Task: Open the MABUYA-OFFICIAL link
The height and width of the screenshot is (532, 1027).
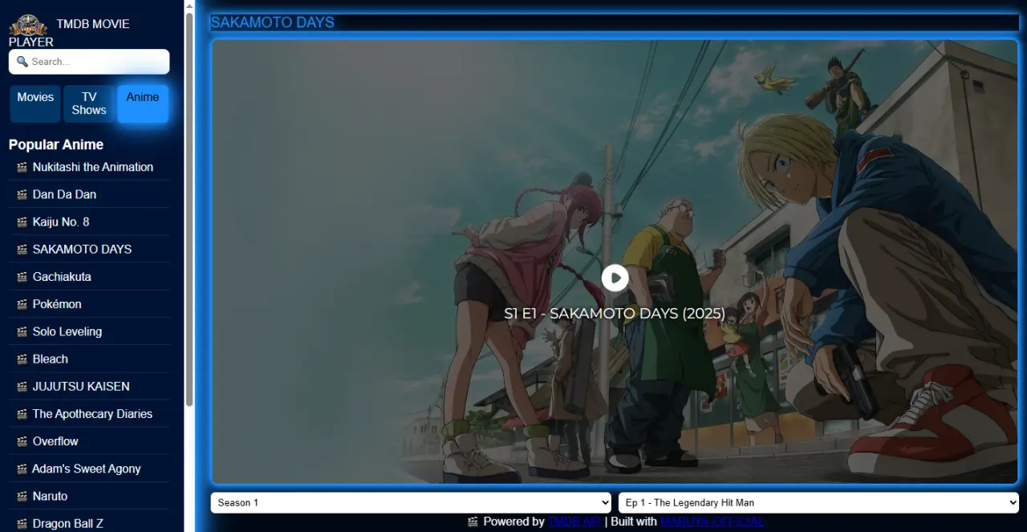Action: [x=712, y=522]
